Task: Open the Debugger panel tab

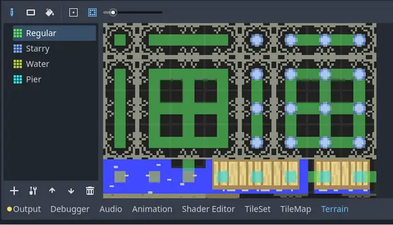Action: coord(70,209)
